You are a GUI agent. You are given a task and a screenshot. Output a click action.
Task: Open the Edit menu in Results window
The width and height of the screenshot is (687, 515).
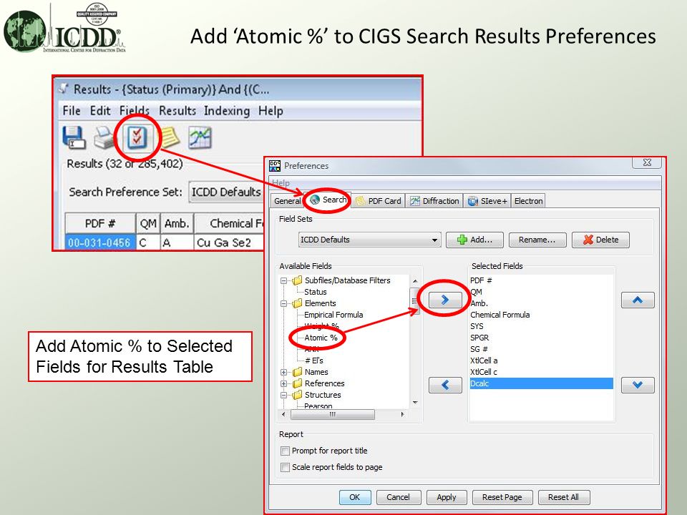pyautogui.click(x=100, y=111)
